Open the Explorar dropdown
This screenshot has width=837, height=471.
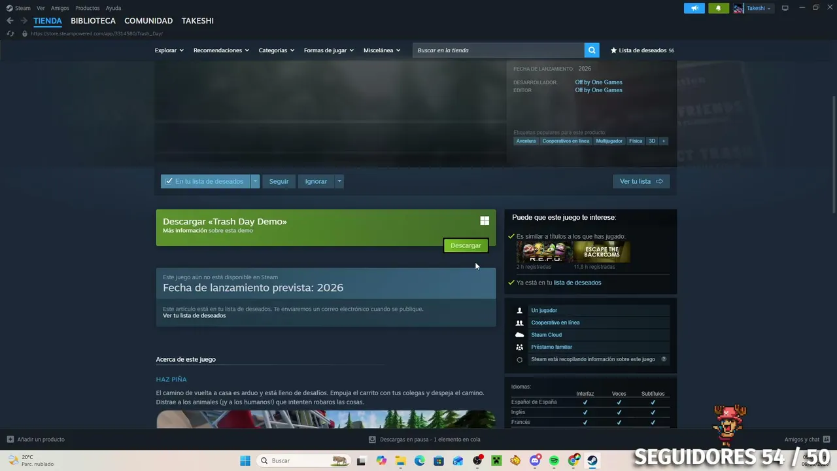(169, 50)
